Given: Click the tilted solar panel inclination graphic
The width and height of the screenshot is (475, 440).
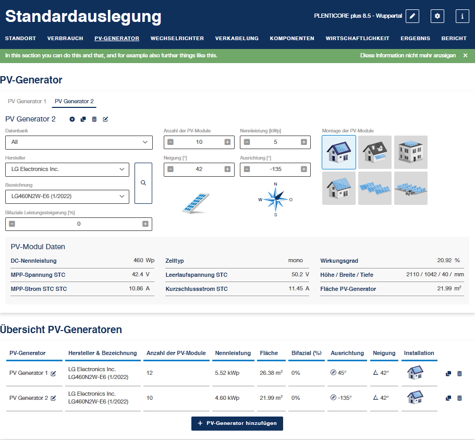Looking at the screenshot, I should coord(196,203).
